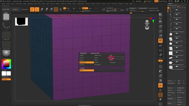Select the Scroll navigation icon in right shelf
The width and height of the screenshot is (189, 106).
pos(160,22)
